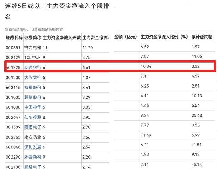Select stock code 002290
Image resolution: width=220 pixels, height=169 pixels.
13,157
